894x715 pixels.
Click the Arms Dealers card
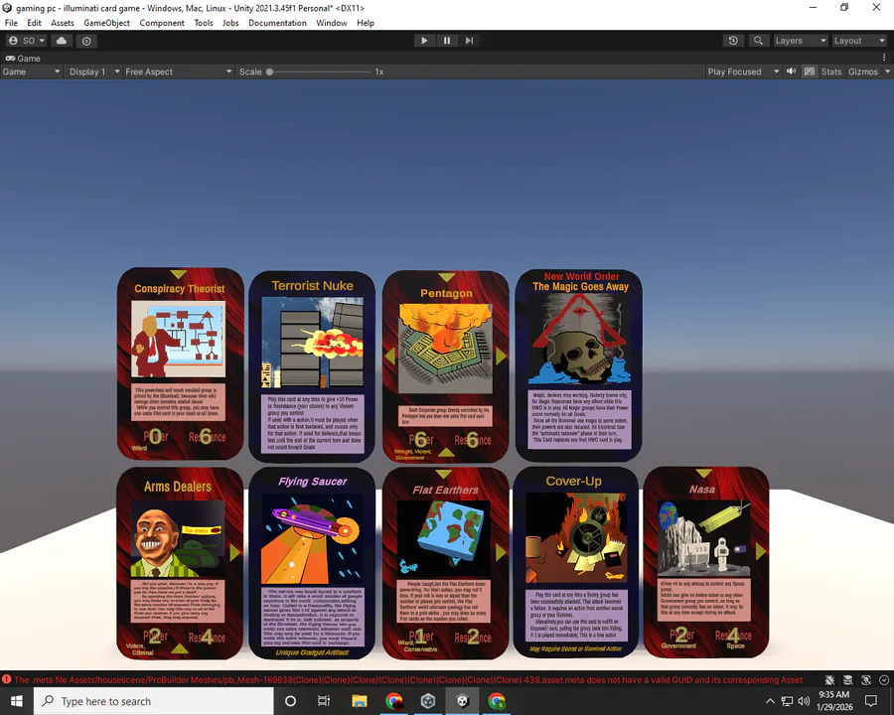pos(180,563)
